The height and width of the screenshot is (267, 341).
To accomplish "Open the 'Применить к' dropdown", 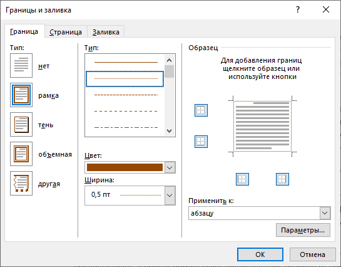I will click(325, 213).
